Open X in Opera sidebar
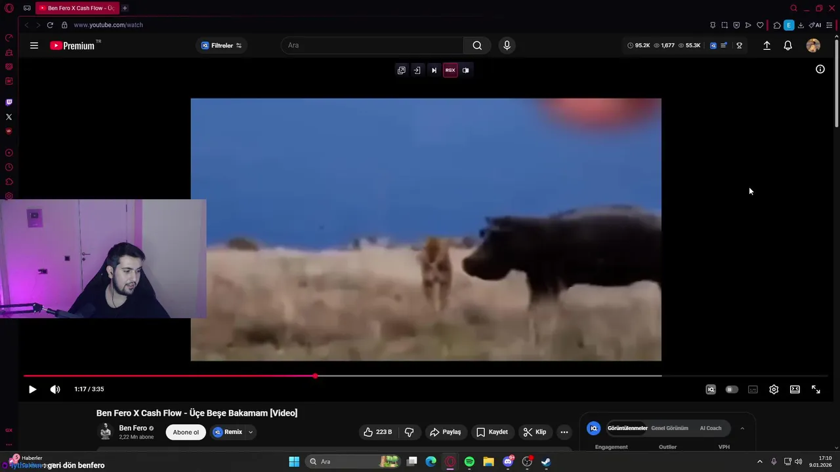The width and height of the screenshot is (840, 472). point(9,117)
